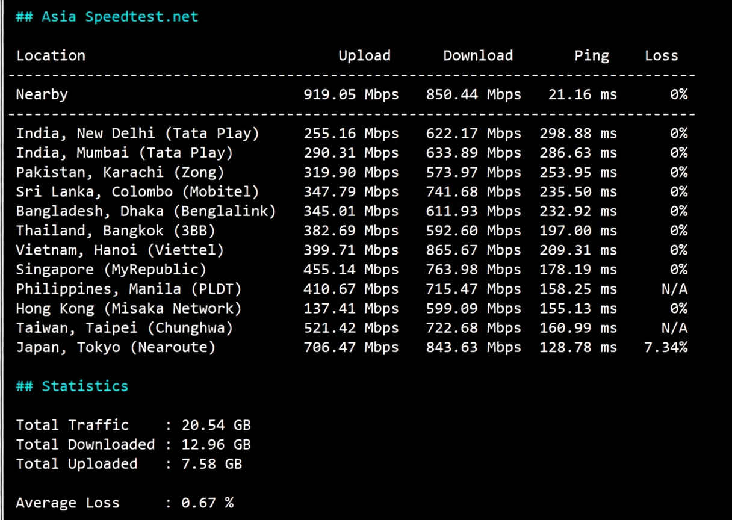Viewport: 732px width, 520px height.
Task: Click the 'Total Uploaded' label
Action: coord(76,465)
